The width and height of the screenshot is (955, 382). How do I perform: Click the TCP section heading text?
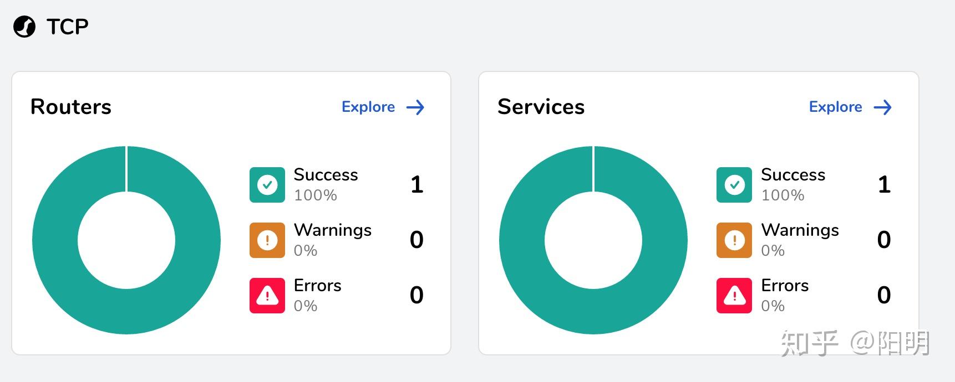pos(67,27)
